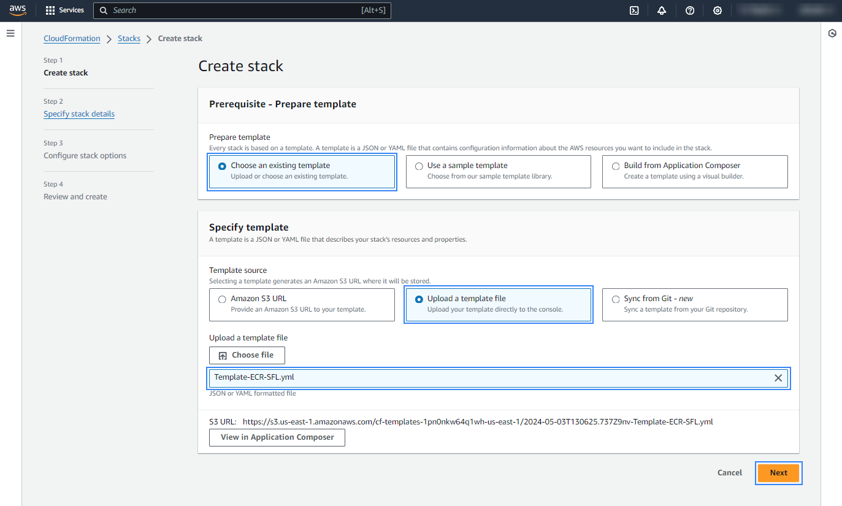Select Choose an existing template option

[223, 166]
